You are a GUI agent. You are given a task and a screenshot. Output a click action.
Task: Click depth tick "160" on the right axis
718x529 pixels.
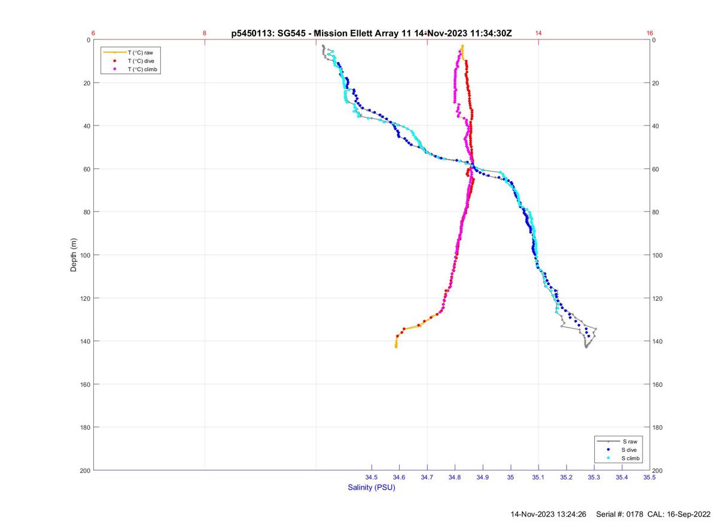point(659,384)
